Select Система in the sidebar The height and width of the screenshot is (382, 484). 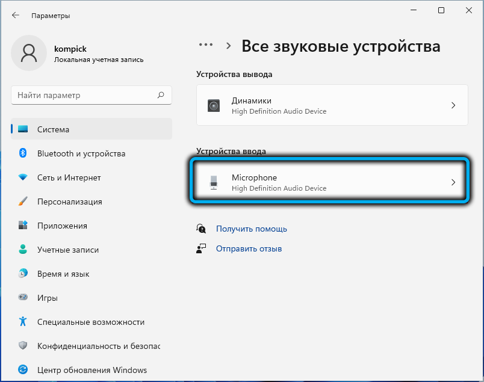point(53,129)
